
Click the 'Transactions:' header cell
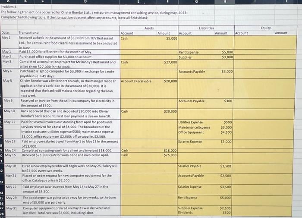click(x=29, y=32)
